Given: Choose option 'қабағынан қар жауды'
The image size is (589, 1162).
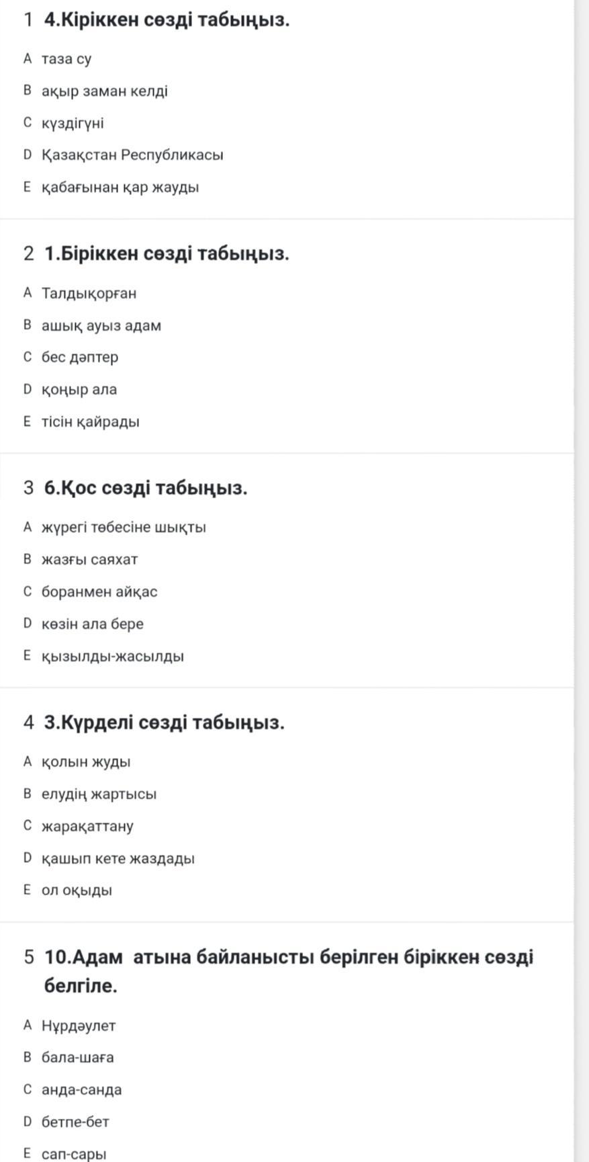Looking at the screenshot, I should [120, 188].
